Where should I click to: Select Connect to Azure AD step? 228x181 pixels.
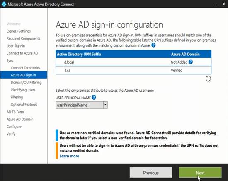point(22,53)
